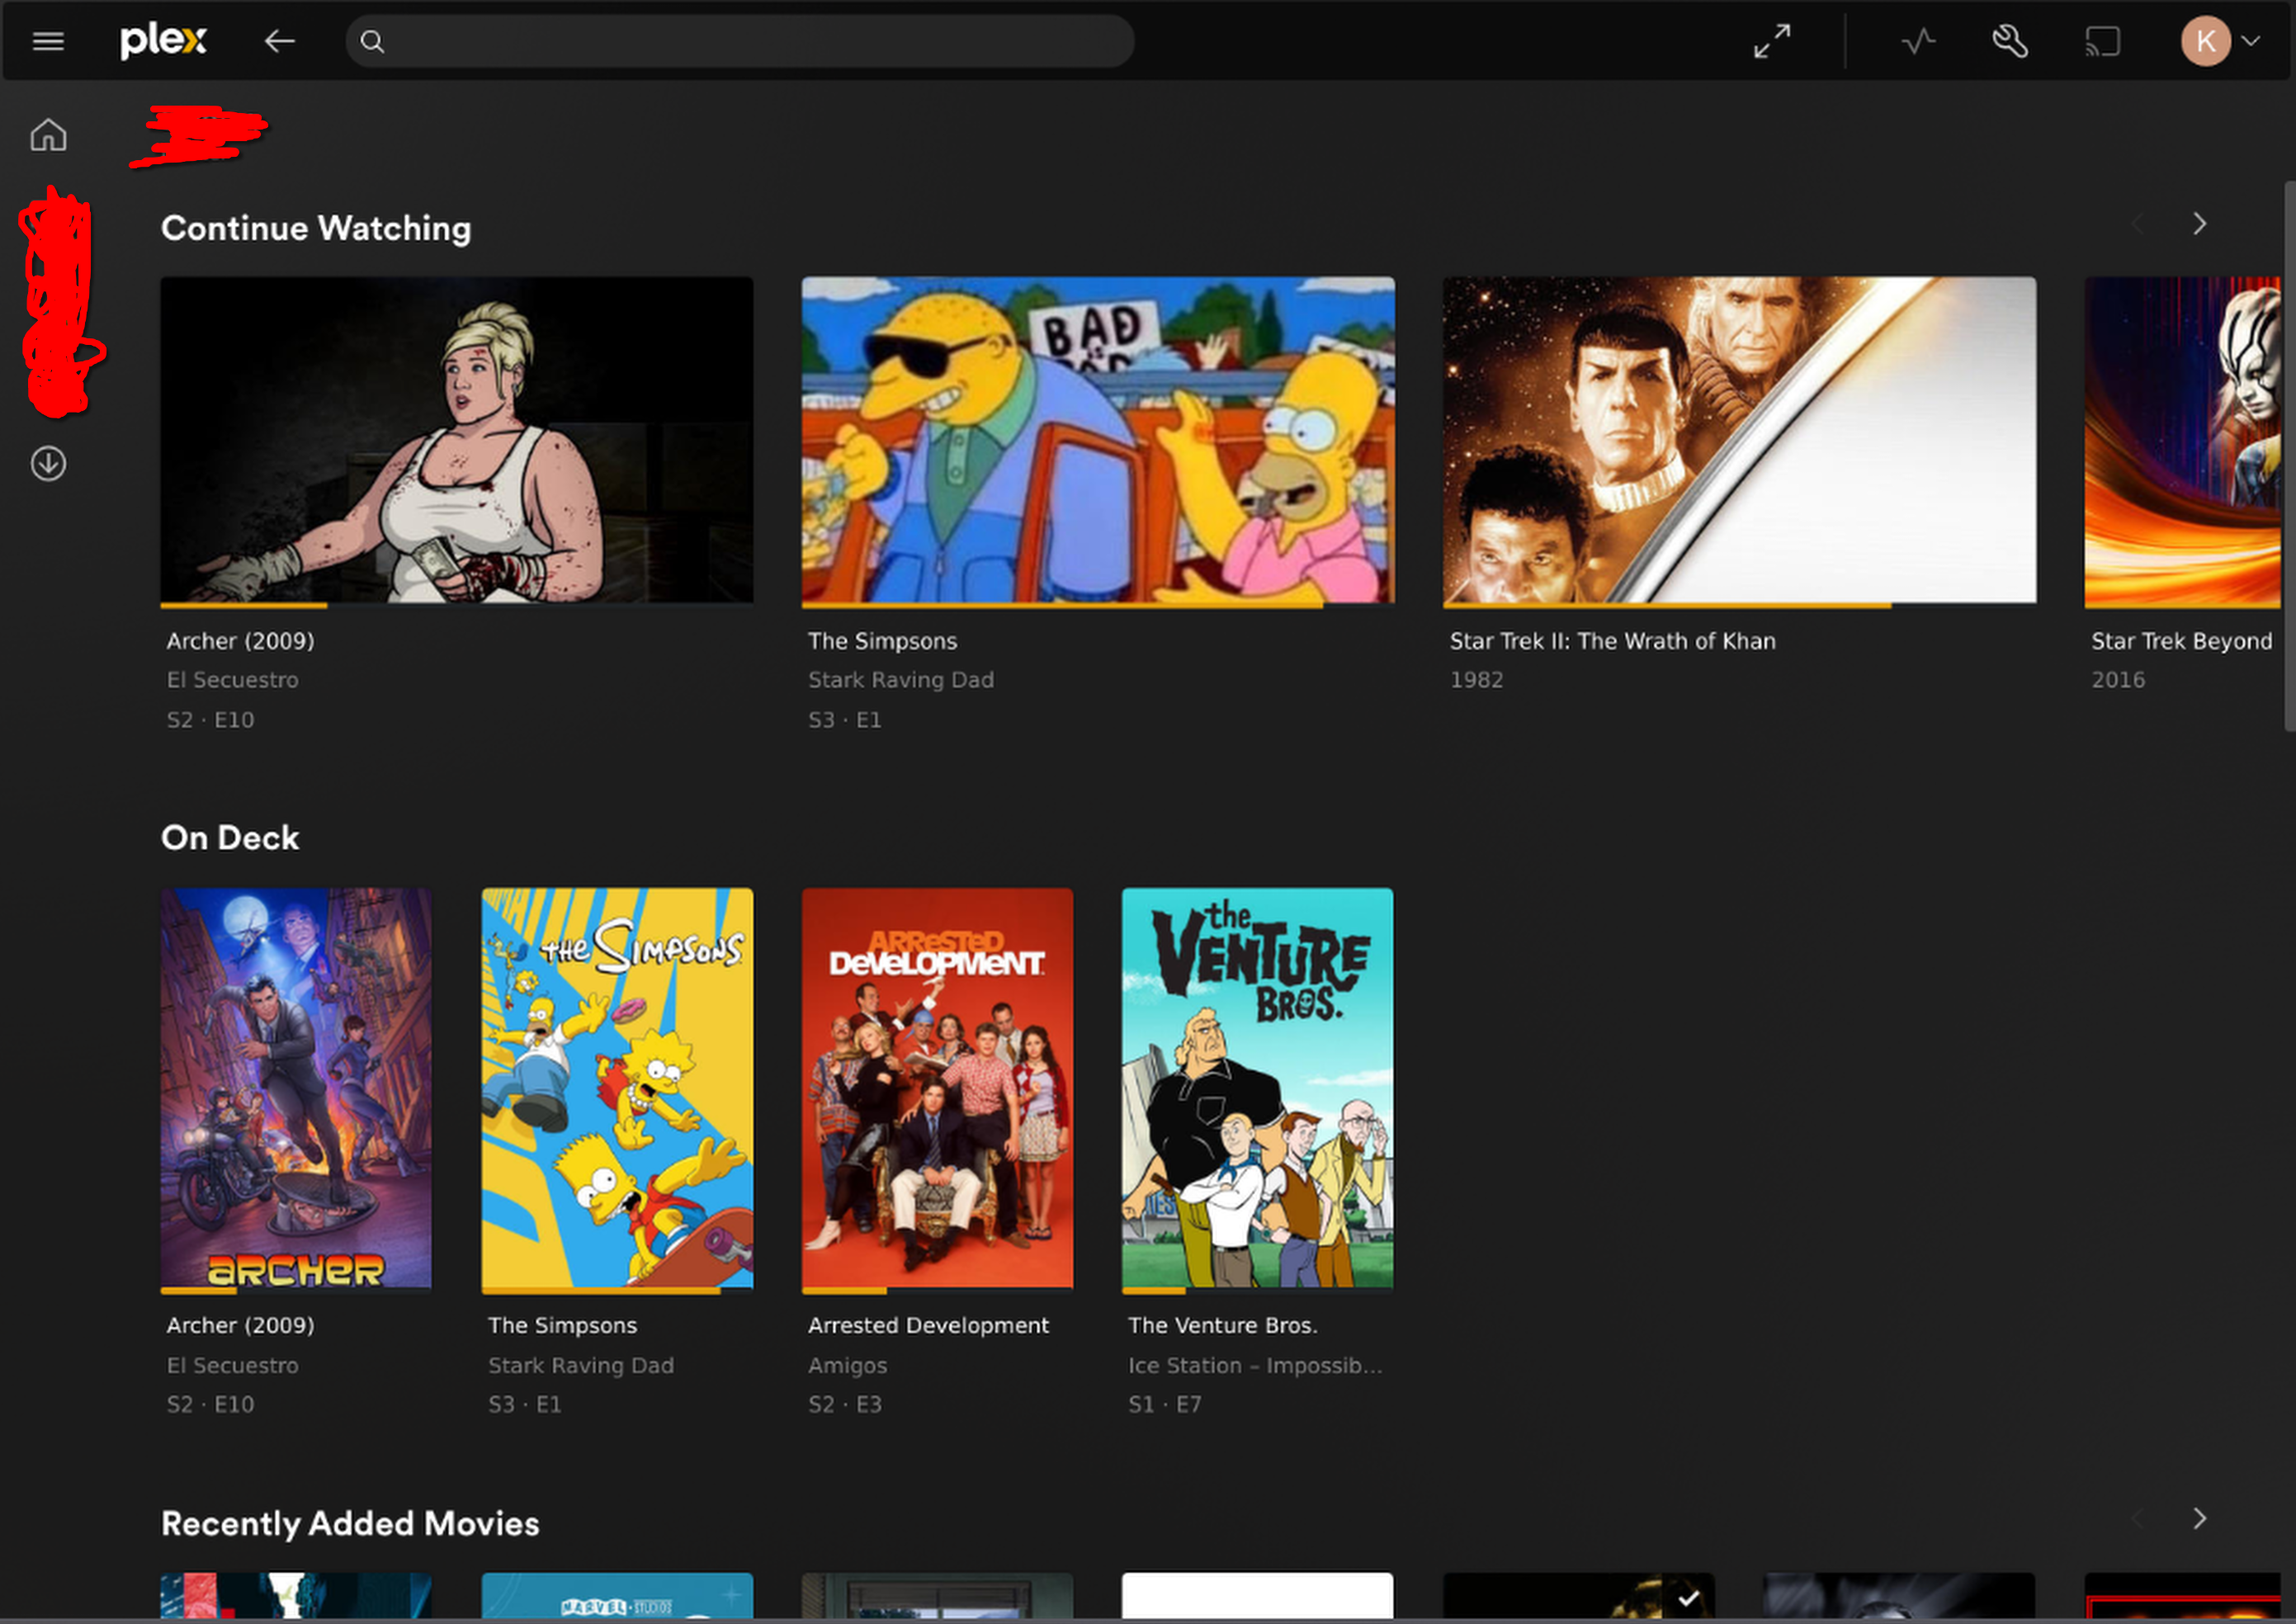Open the On Deck section heading

tap(230, 838)
